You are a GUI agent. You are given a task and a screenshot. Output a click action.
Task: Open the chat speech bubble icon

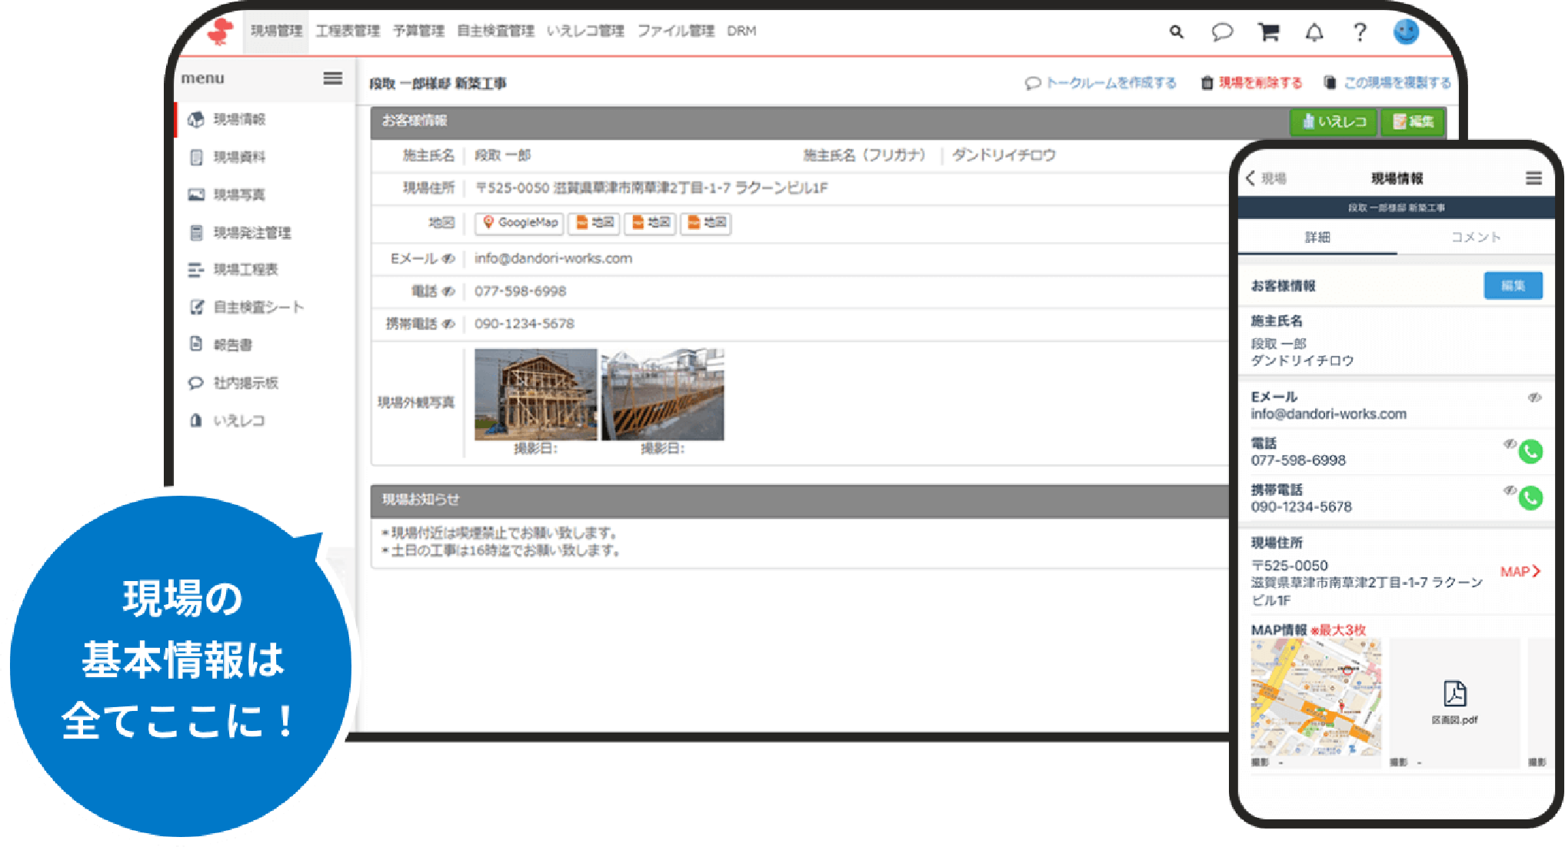pos(1222,32)
